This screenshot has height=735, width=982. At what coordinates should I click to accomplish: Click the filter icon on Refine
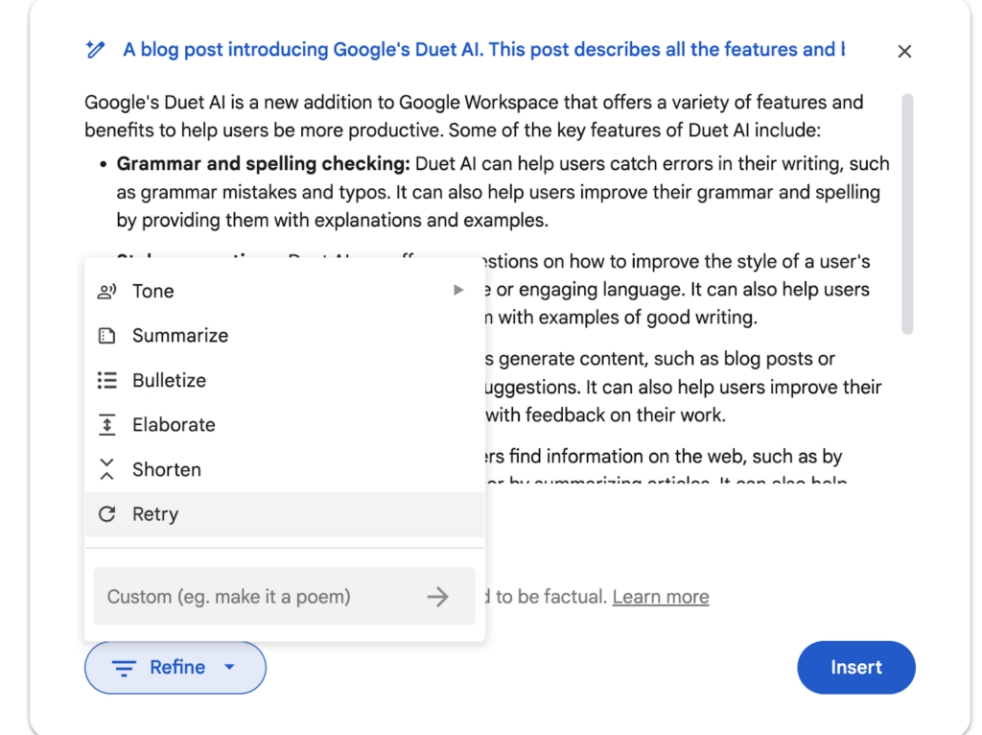coord(124,668)
